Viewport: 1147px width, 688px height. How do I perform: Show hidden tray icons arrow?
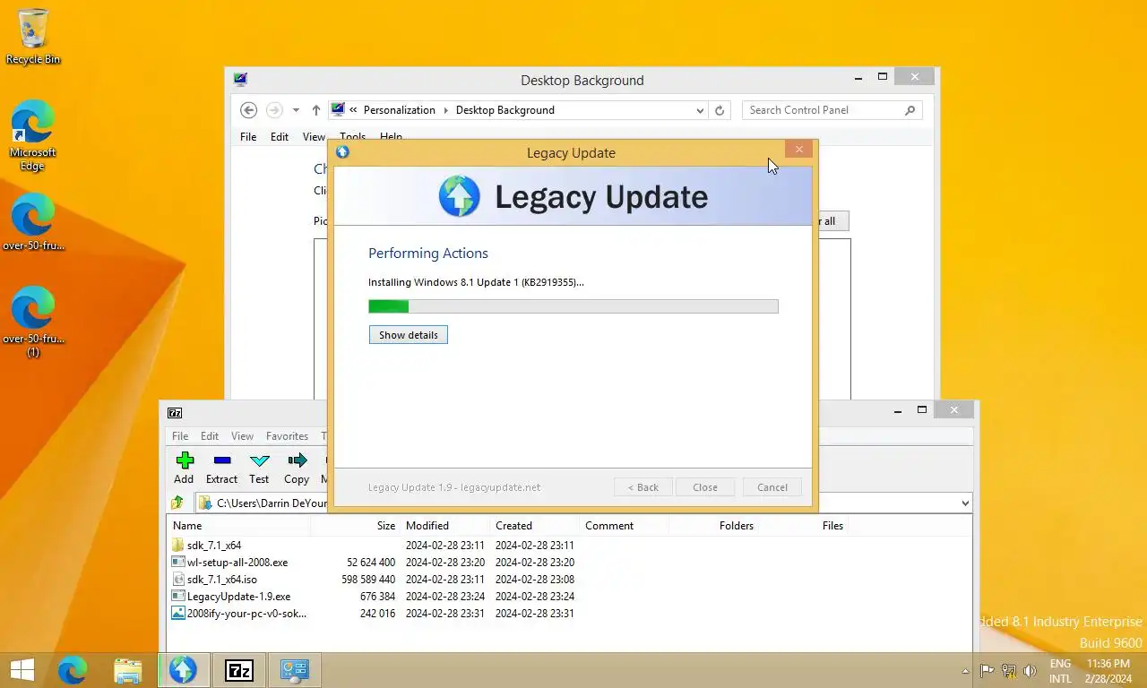[965, 671]
